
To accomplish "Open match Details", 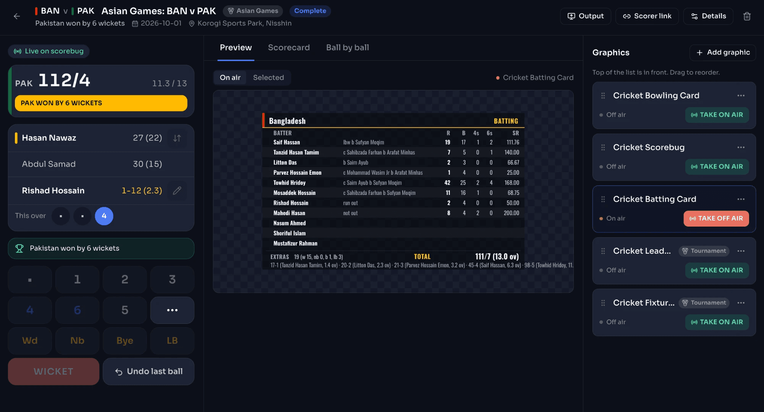I will tap(709, 16).
